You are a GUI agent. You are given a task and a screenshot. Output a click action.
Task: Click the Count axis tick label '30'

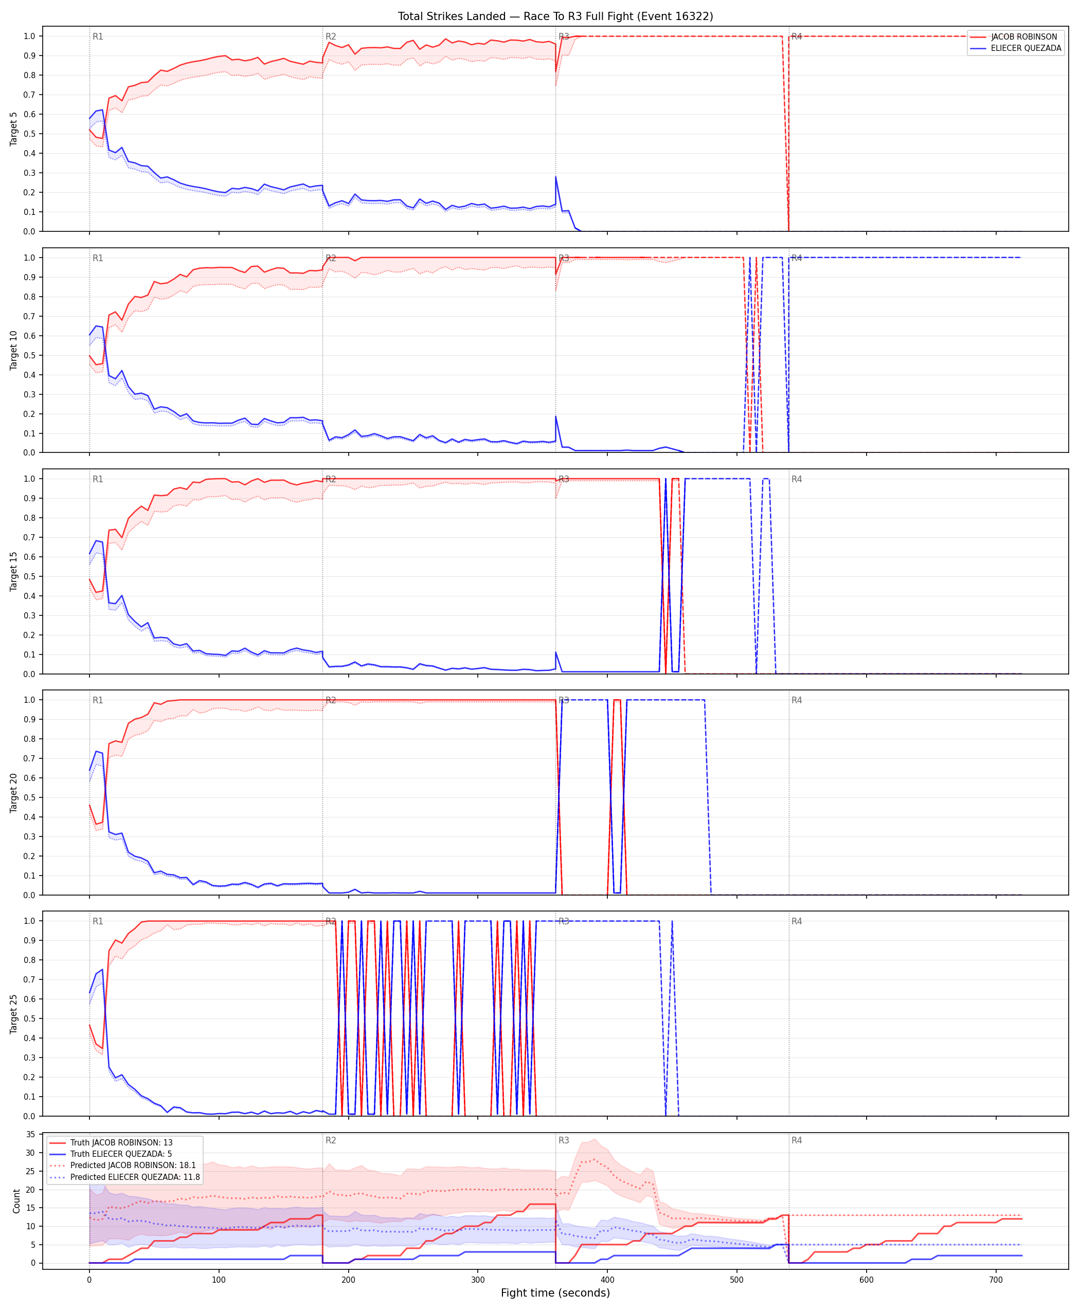(x=30, y=1153)
